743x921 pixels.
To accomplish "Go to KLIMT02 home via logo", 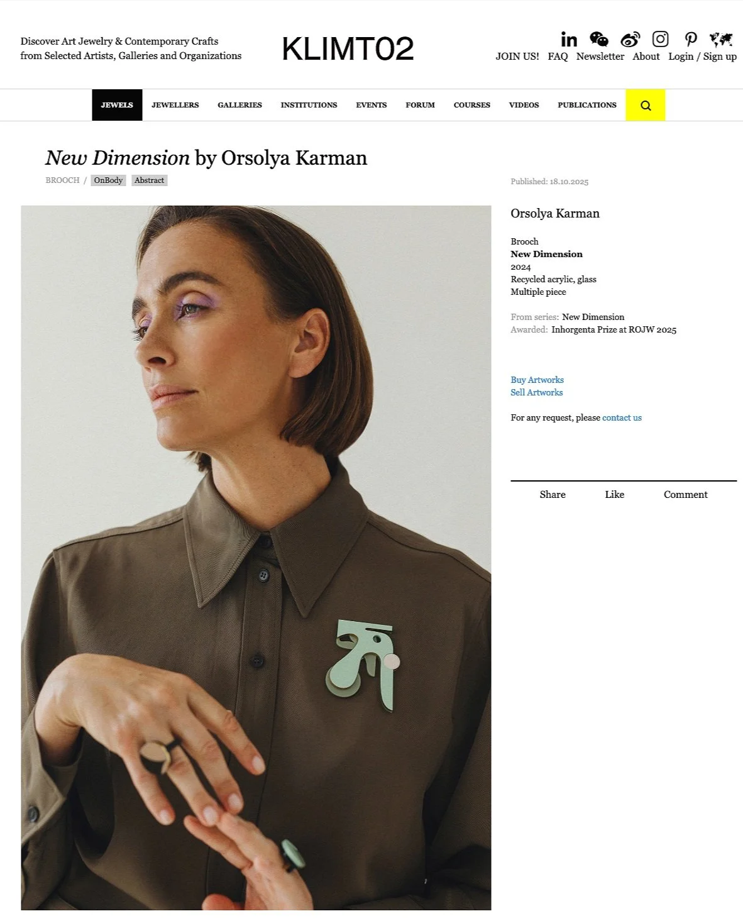I will tap(348, 49).
